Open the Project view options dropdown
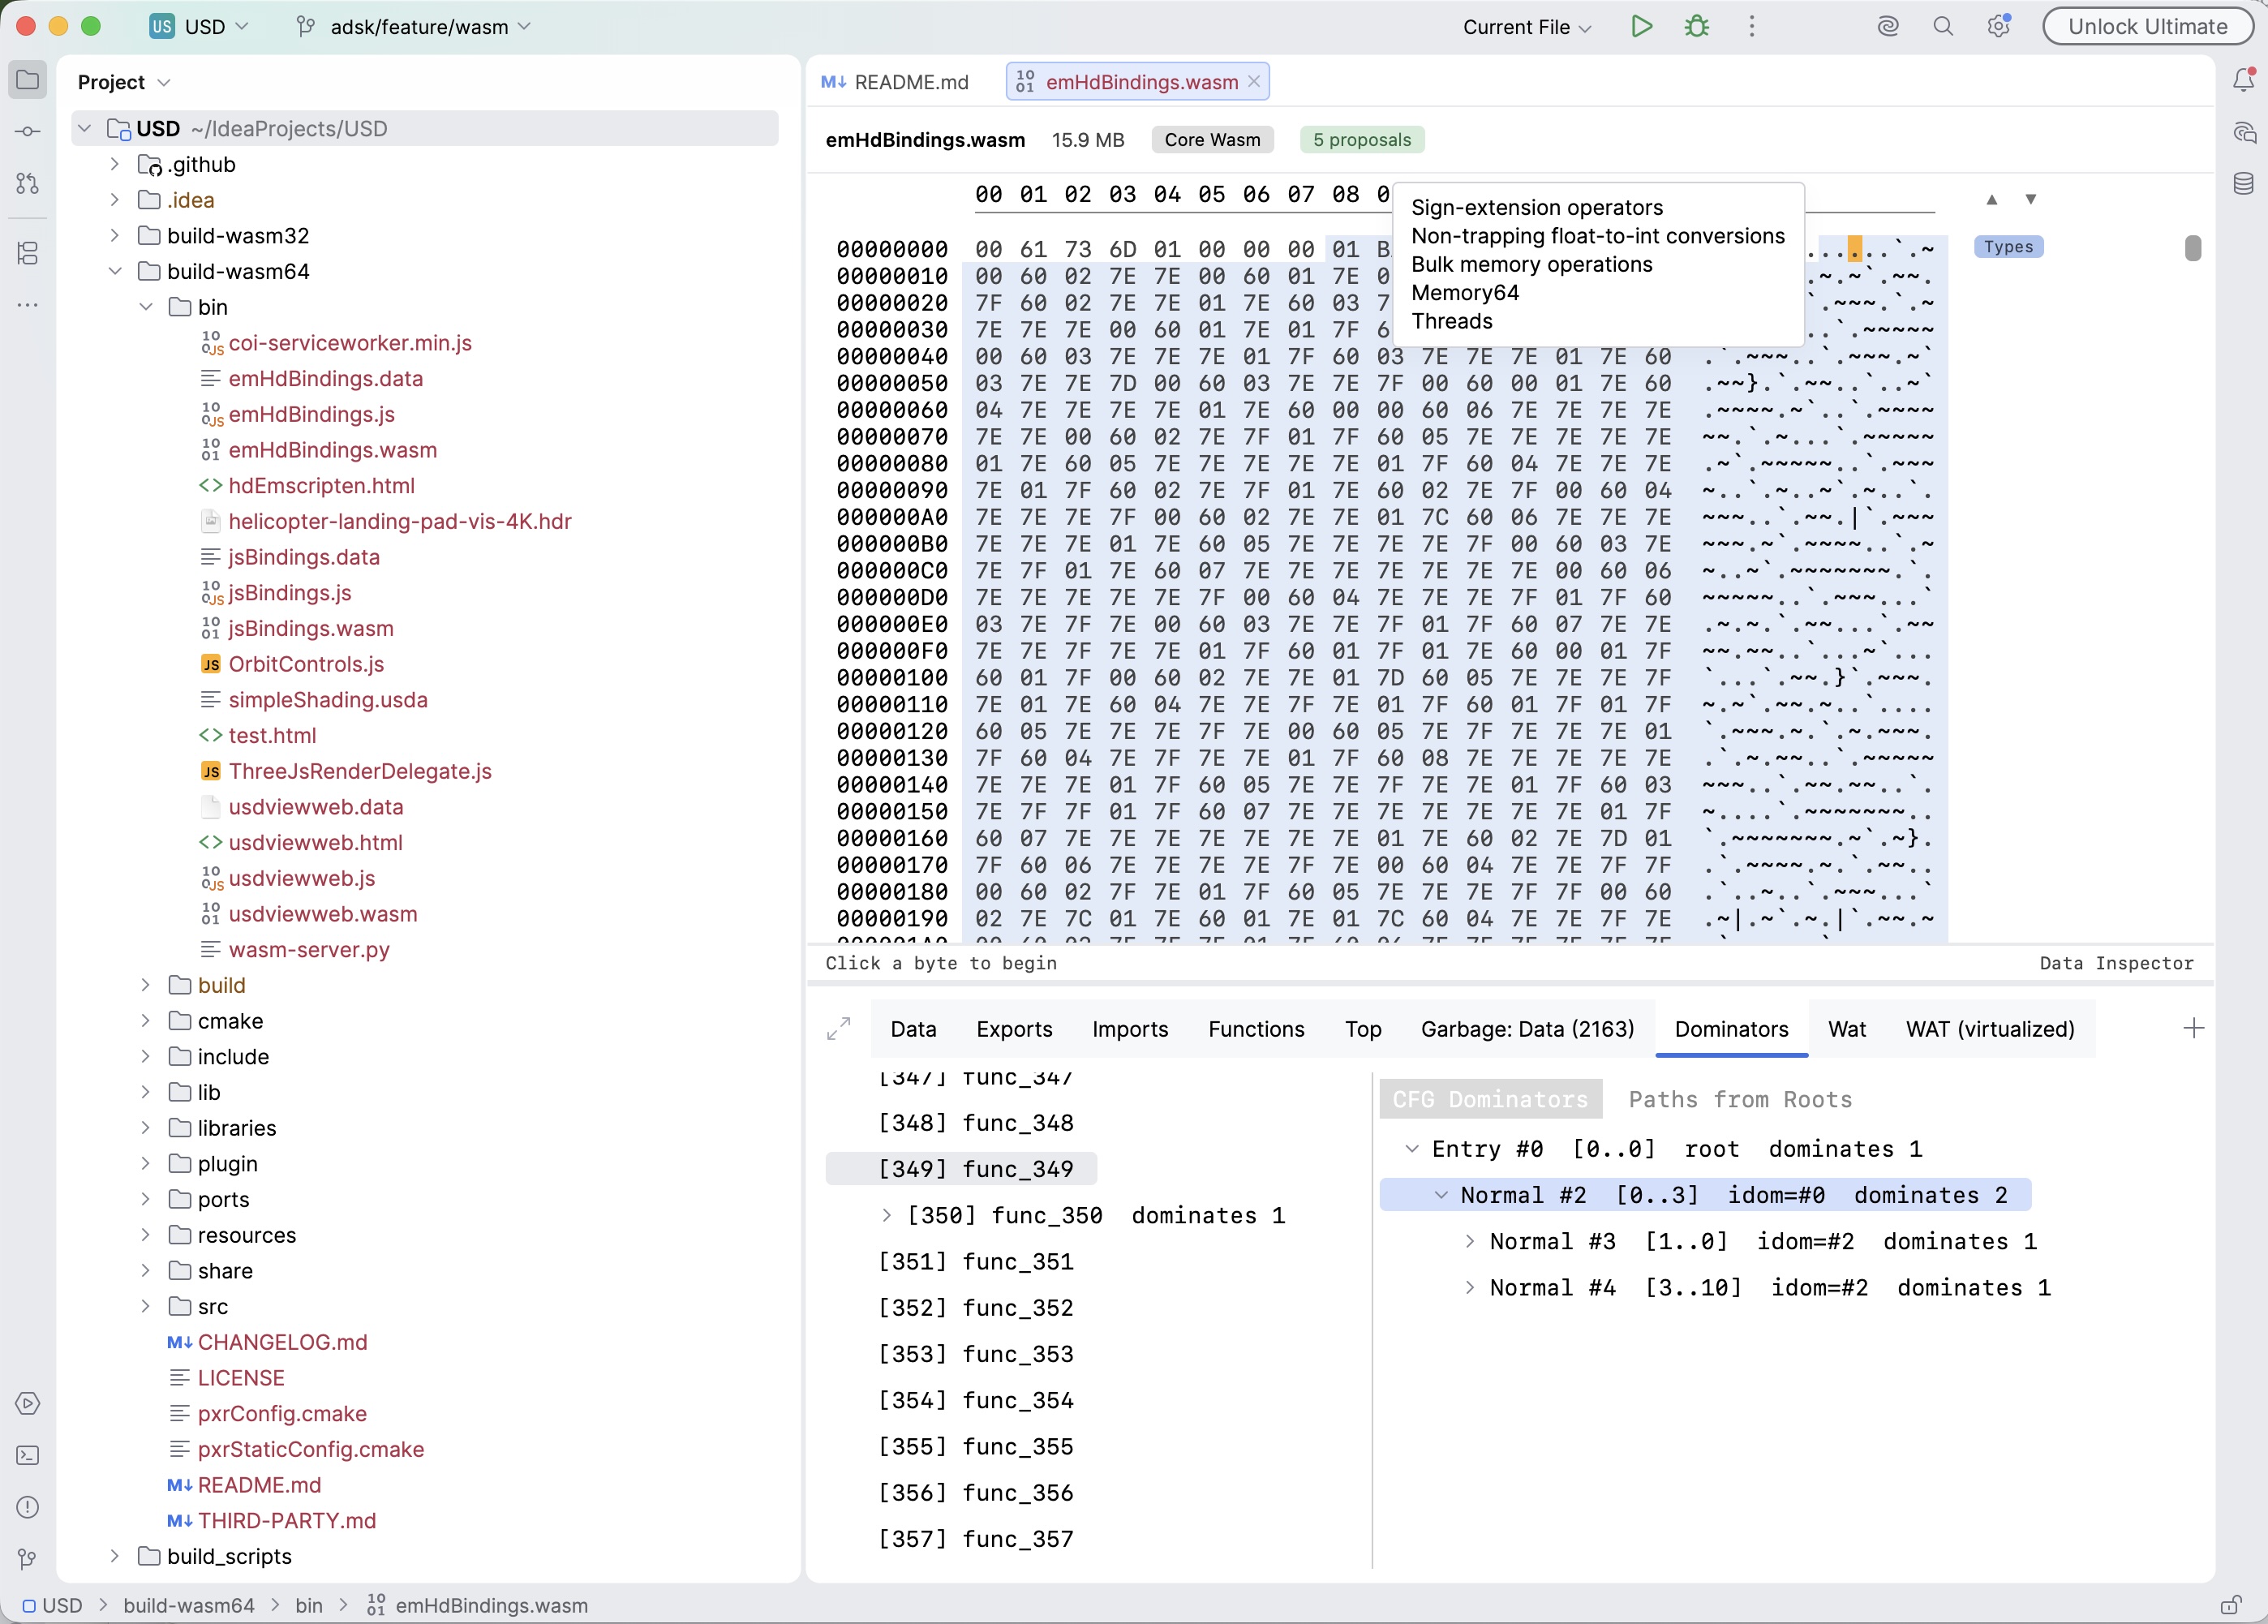2268x1624 pixels. click(124, 82)
